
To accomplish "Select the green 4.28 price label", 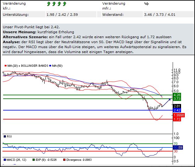I will point(177,95).
